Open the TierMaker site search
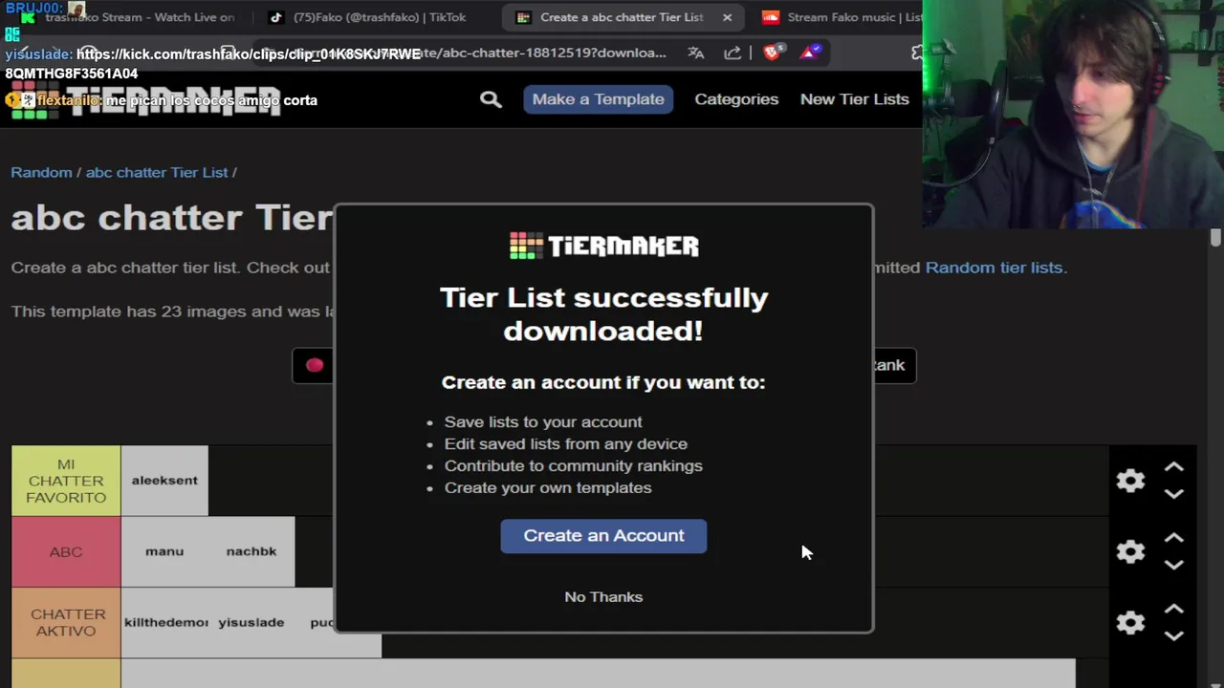The width and height of the screenshot is (1224, 688). point(491,99)
